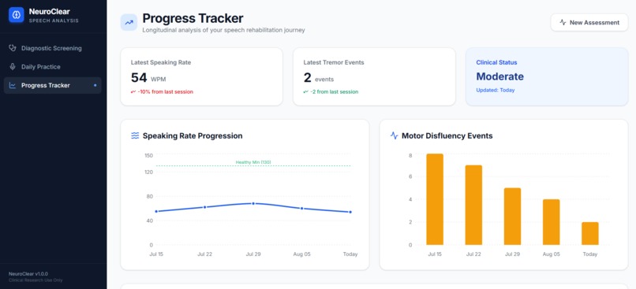Click the '54' WPM value
This screenshot has width=636, height=289.
coord(139,77)
